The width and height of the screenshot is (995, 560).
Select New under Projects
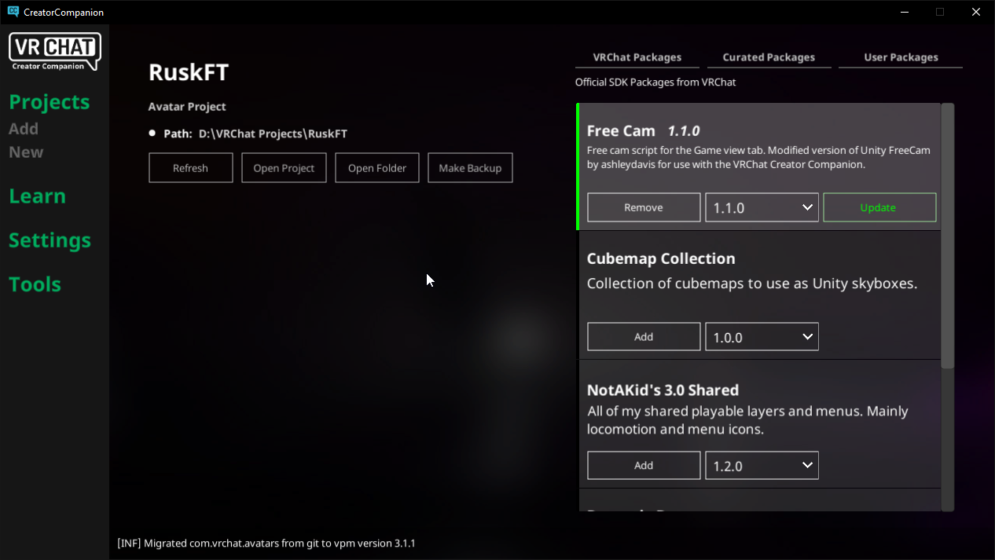[26, 152]
